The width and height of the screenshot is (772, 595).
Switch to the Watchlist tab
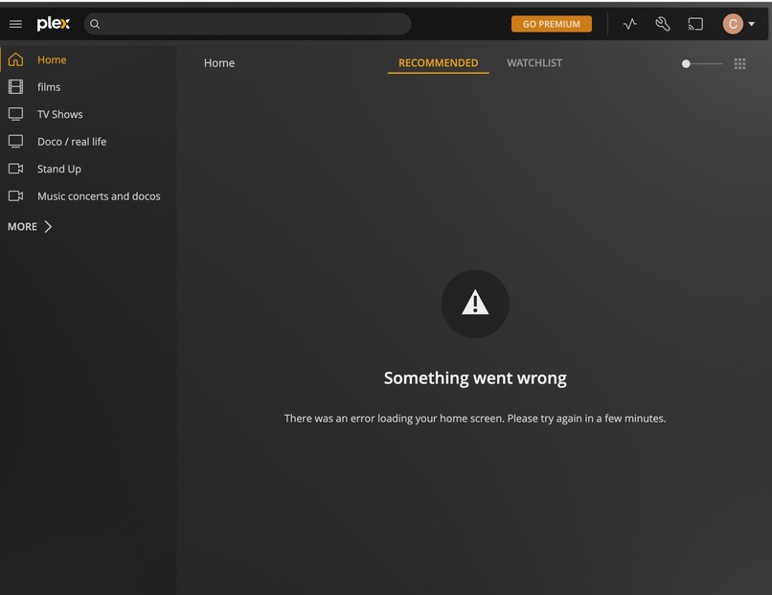click(x=534, y=63)
